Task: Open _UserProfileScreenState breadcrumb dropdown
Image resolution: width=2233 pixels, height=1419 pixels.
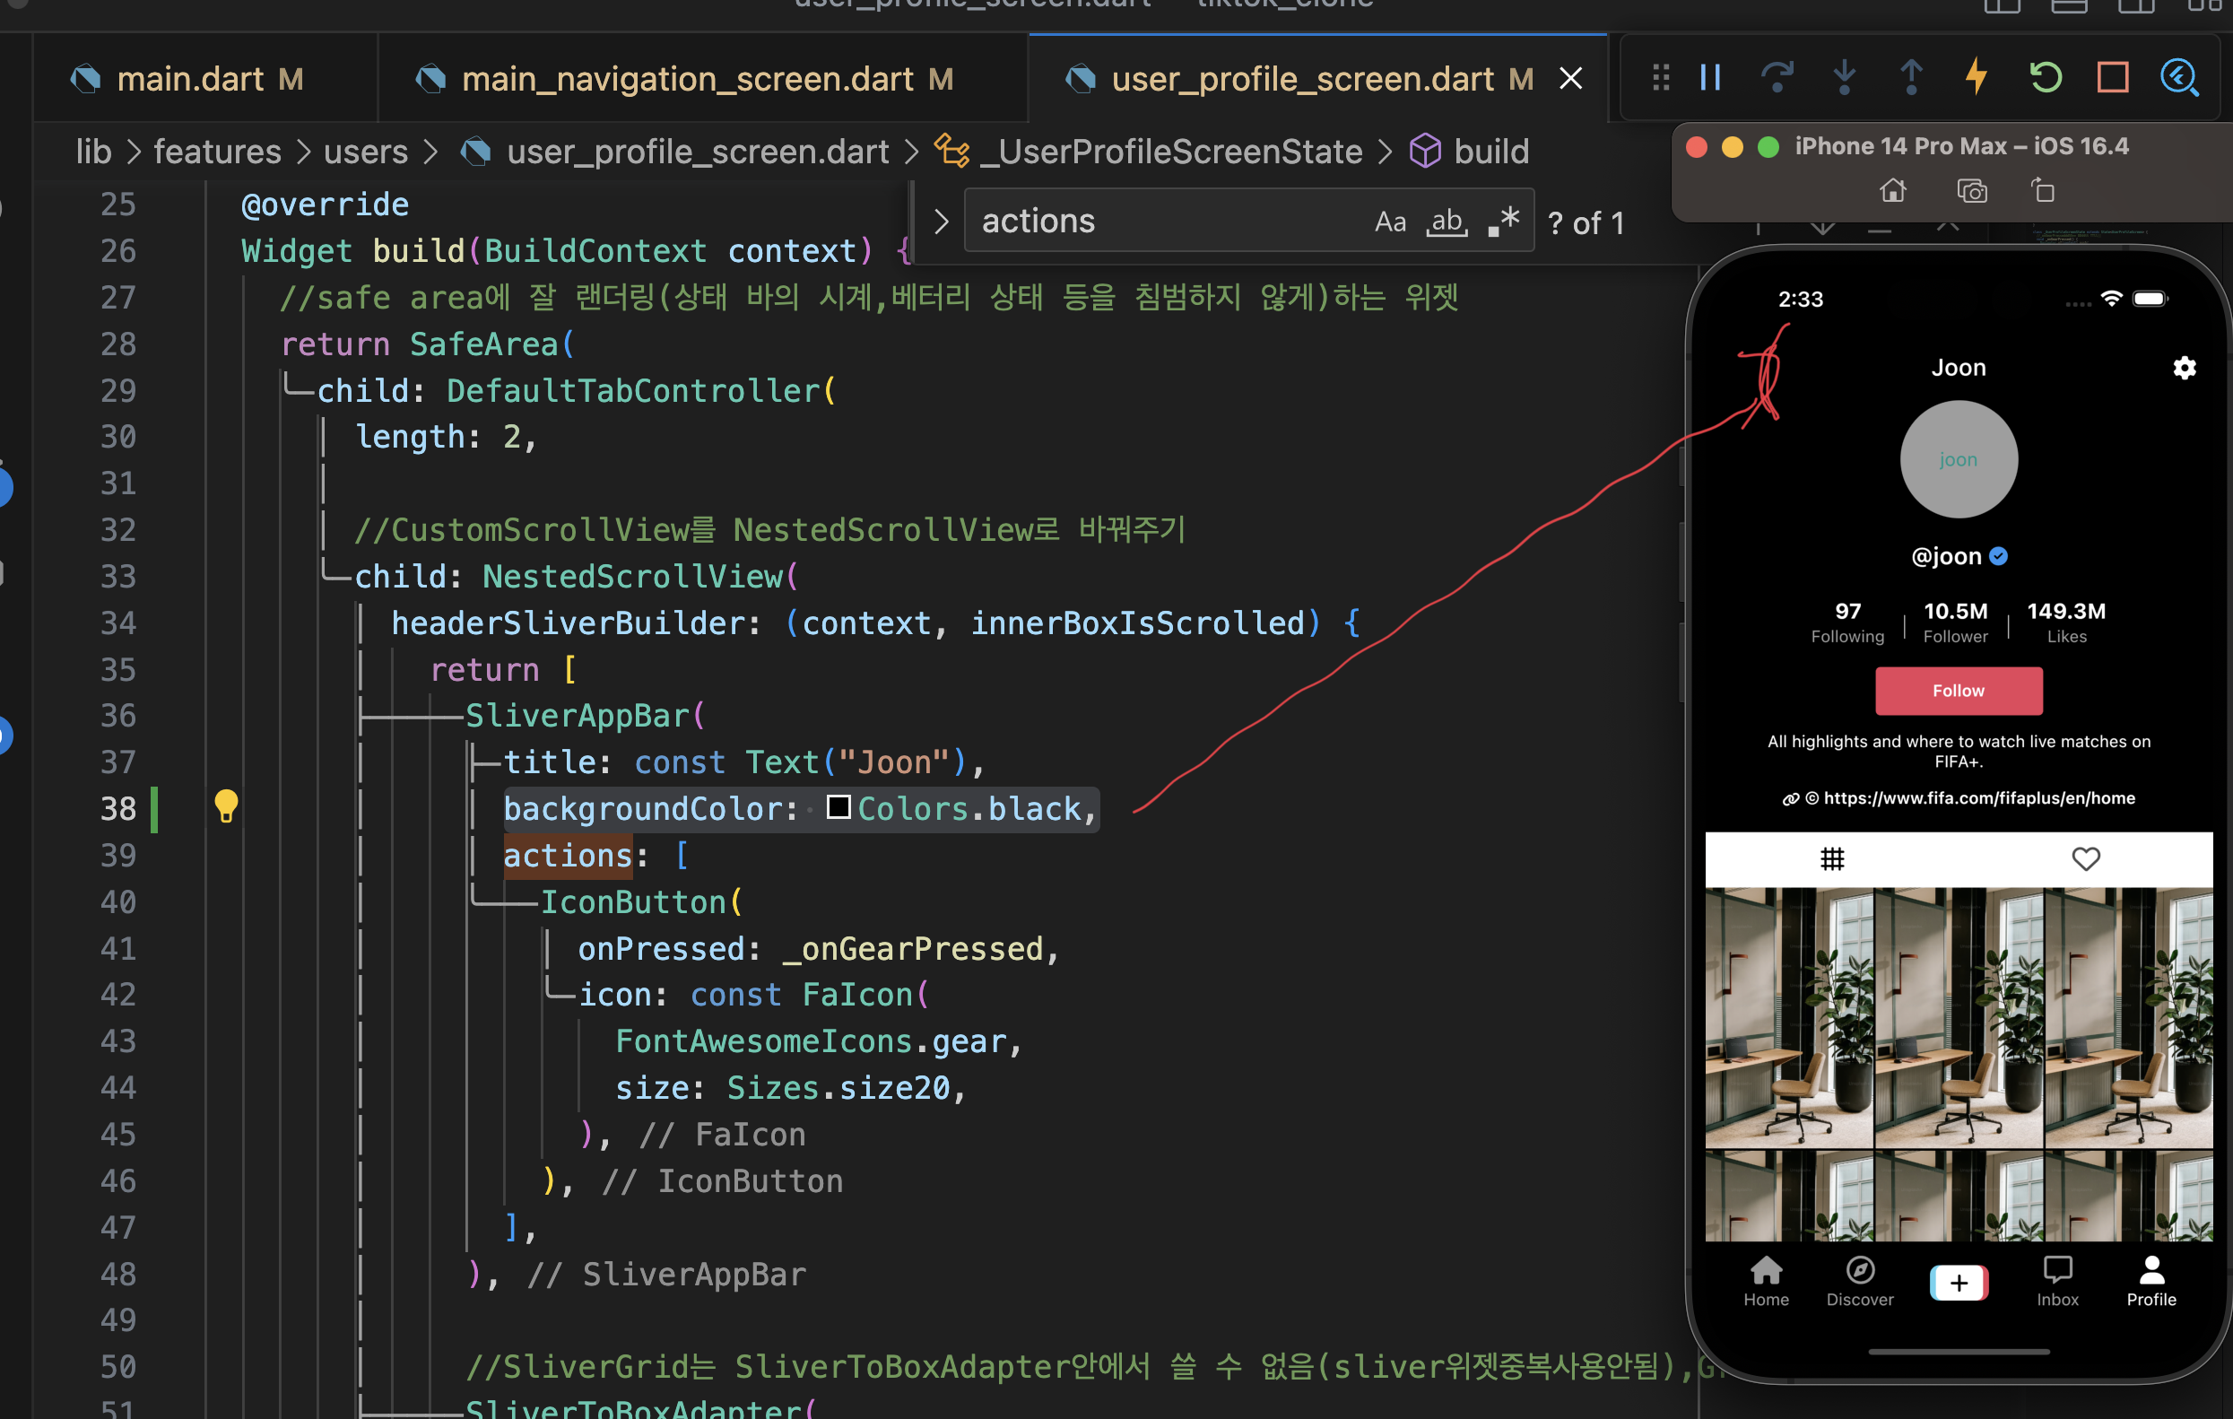Action: 1171,152
